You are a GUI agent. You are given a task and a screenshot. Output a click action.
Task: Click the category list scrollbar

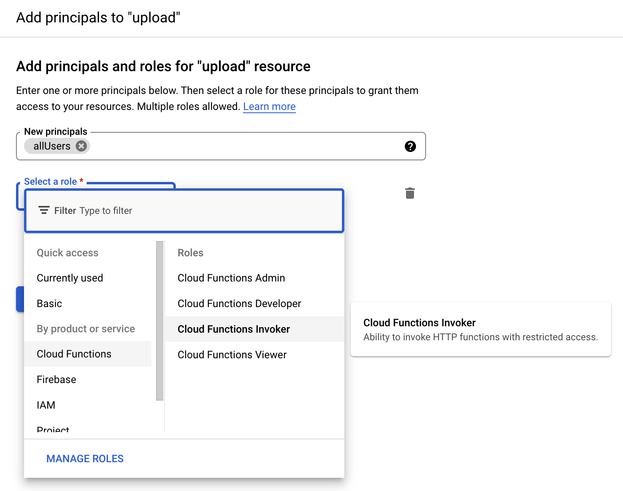(x=160, y=320)
